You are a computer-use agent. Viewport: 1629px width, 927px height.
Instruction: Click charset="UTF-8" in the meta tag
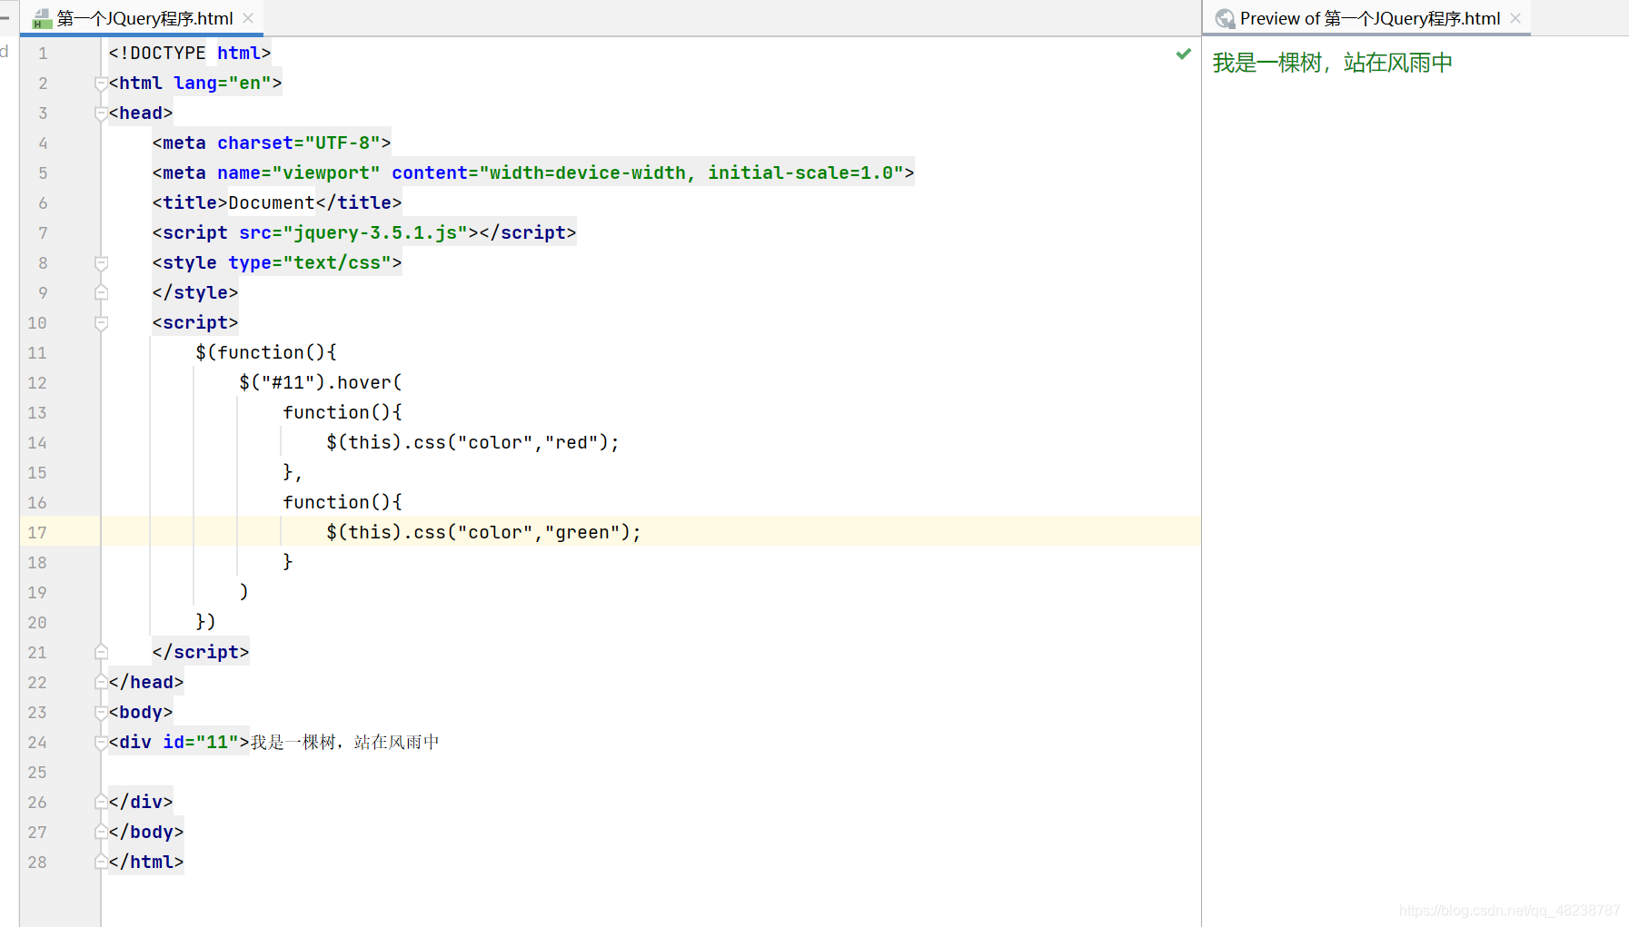[x=299, y=143]
